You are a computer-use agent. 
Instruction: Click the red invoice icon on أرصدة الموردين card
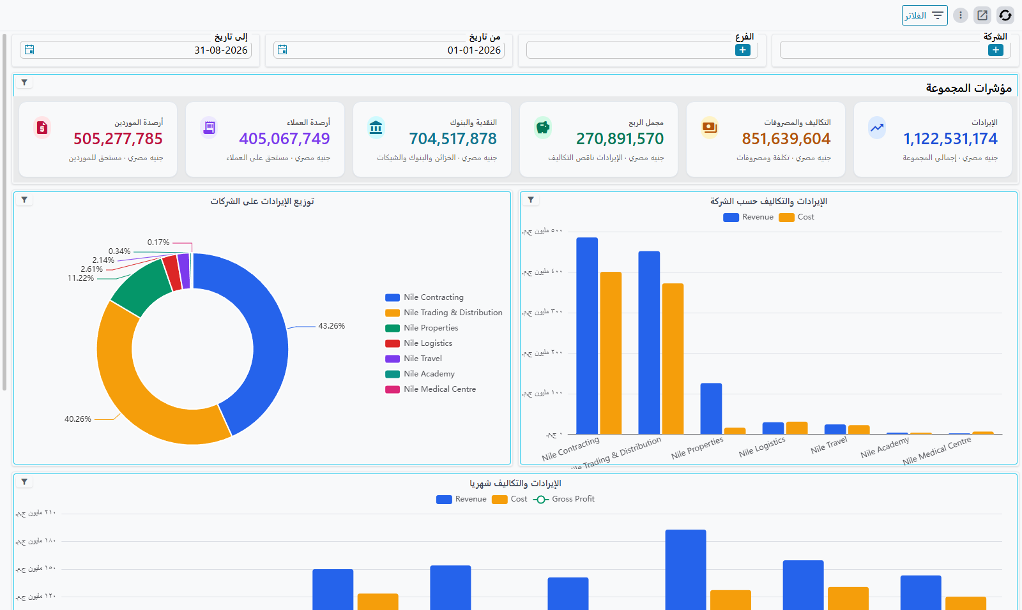42,128
